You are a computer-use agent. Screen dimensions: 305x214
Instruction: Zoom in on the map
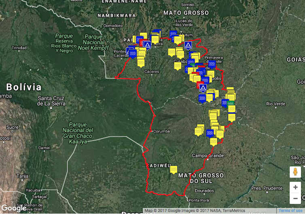click(295, 187)
